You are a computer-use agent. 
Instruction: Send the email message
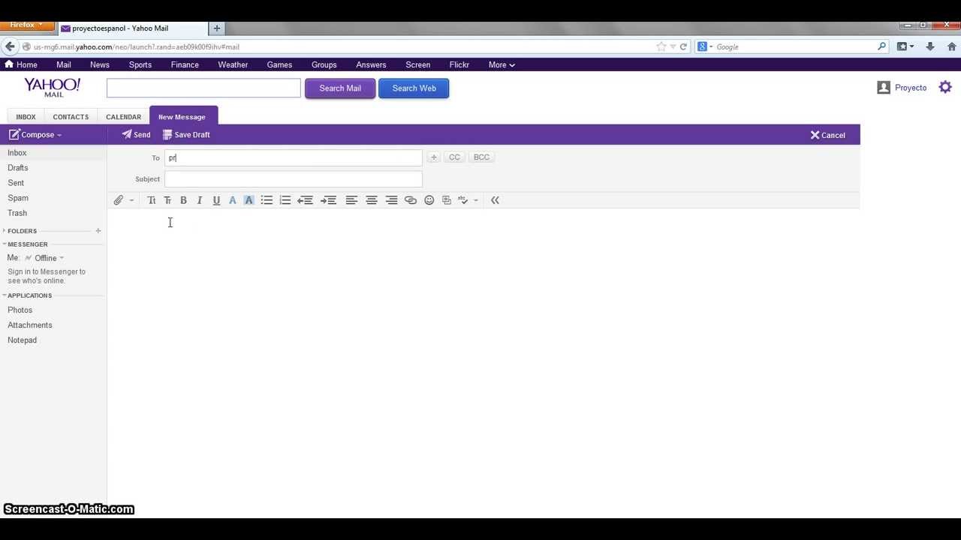136,135
